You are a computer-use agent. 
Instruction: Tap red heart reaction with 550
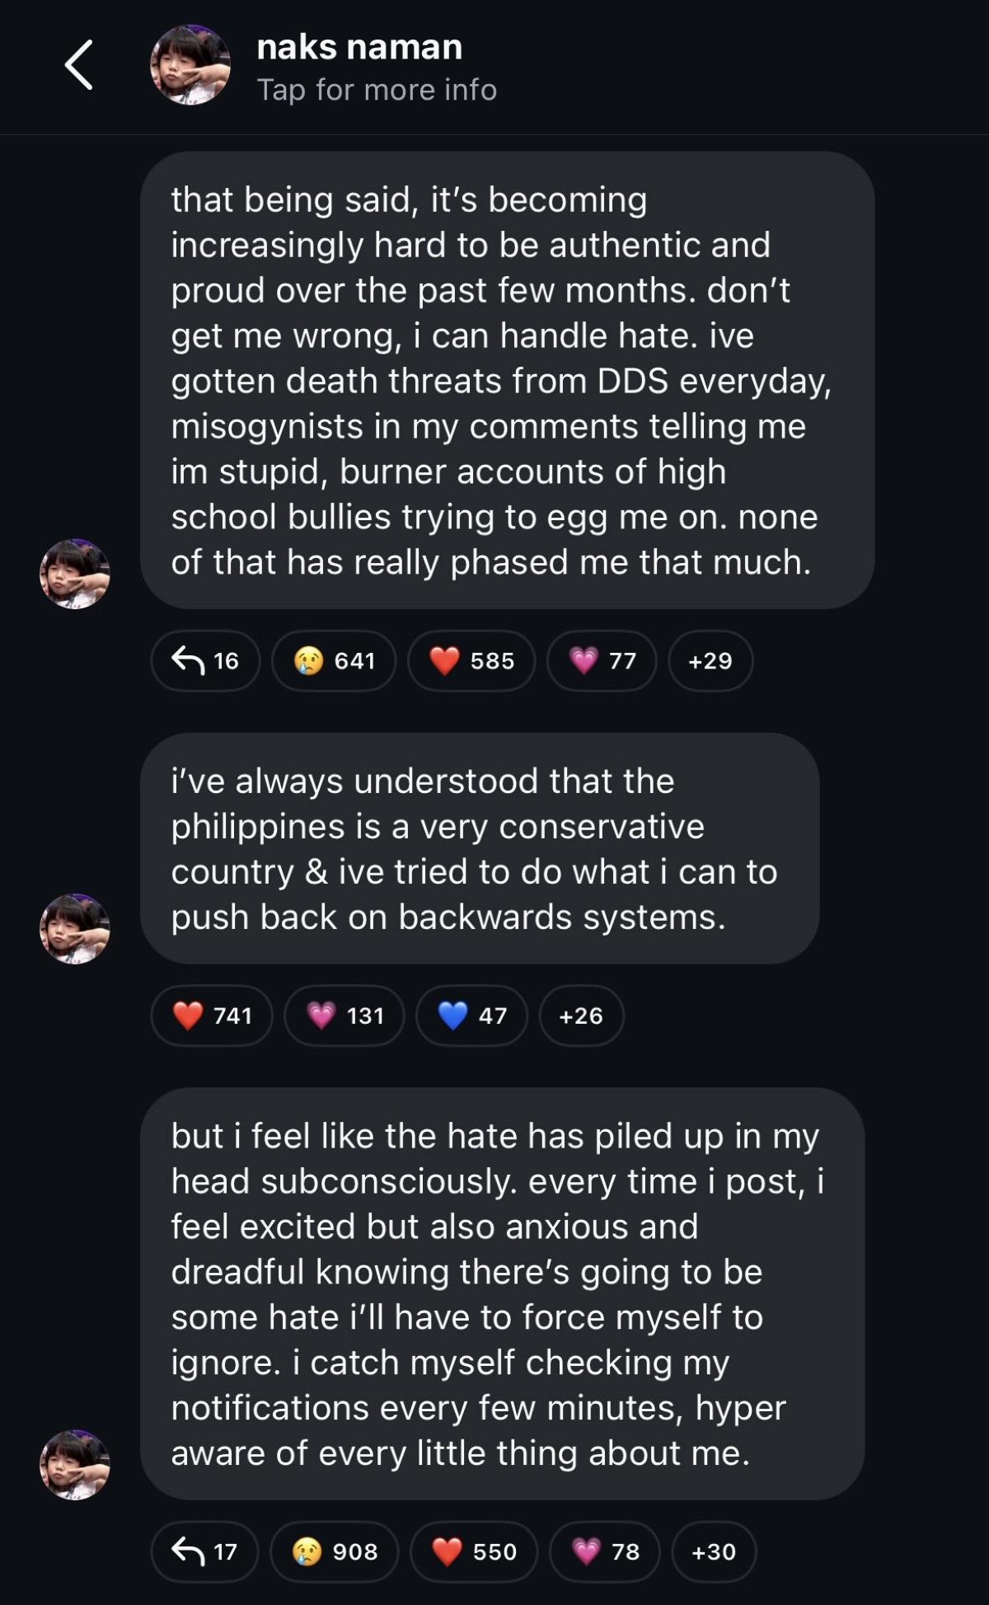coord(474,1551)
